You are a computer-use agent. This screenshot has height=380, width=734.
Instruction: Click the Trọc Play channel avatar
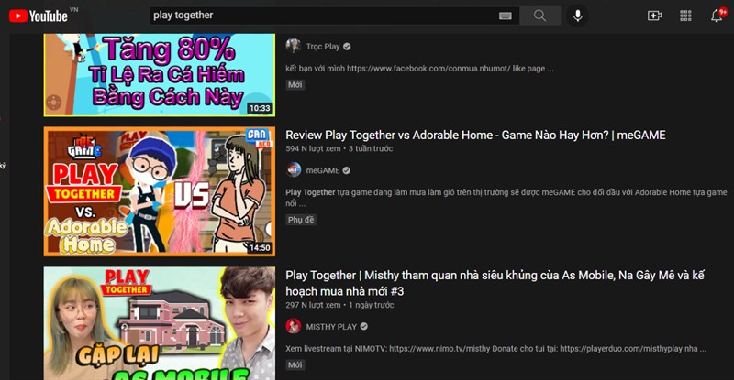point(293,47)
